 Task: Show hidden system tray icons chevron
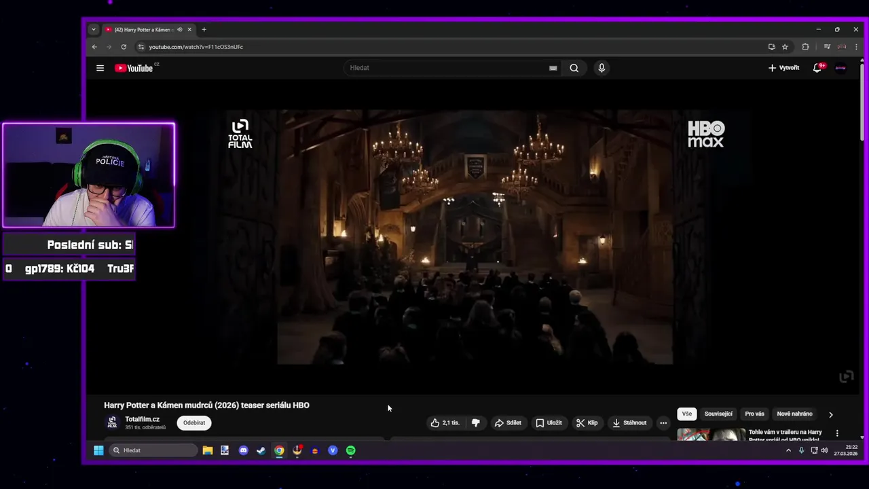point(788,450)
